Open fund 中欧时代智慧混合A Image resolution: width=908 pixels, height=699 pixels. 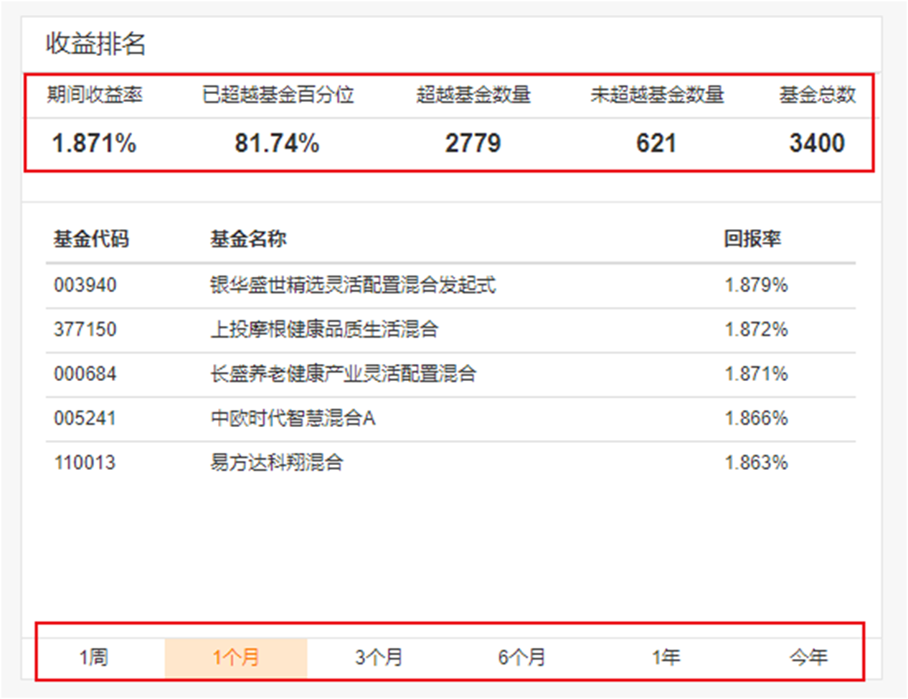click(x=293, y=419)
